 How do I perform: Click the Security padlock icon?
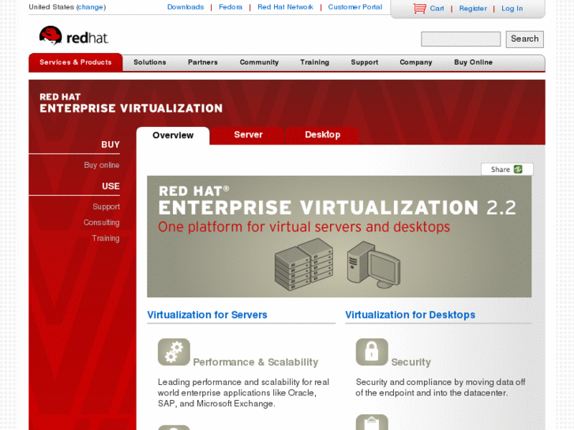point(372,352)
